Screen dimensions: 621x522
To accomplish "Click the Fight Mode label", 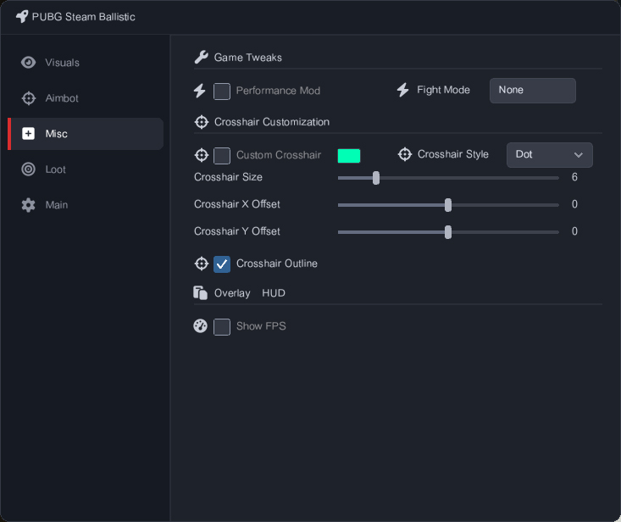I will point(443,90).
